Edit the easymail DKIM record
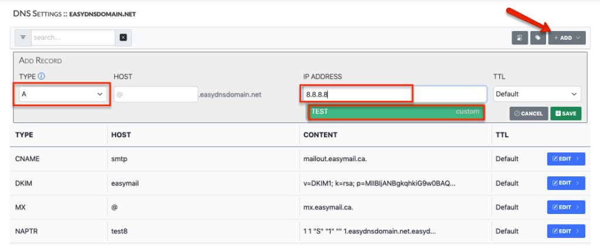Image resolution: width=600 pixels, height=245 pixels. click(566, 183)
